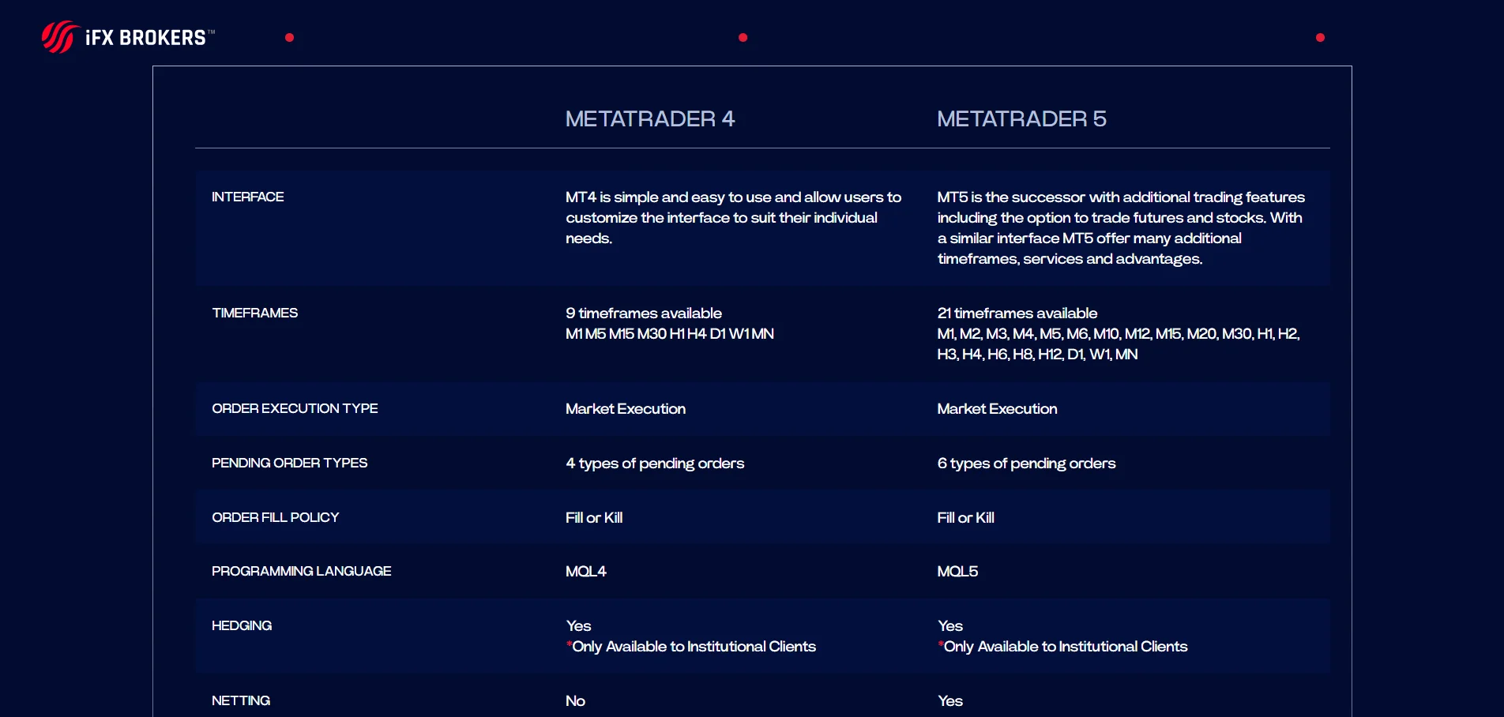The width and height of the screenshot is (1504, 717).
Task: Click 'Market Execution' in the MetaTrader 5 column
Action: (997, 408)
